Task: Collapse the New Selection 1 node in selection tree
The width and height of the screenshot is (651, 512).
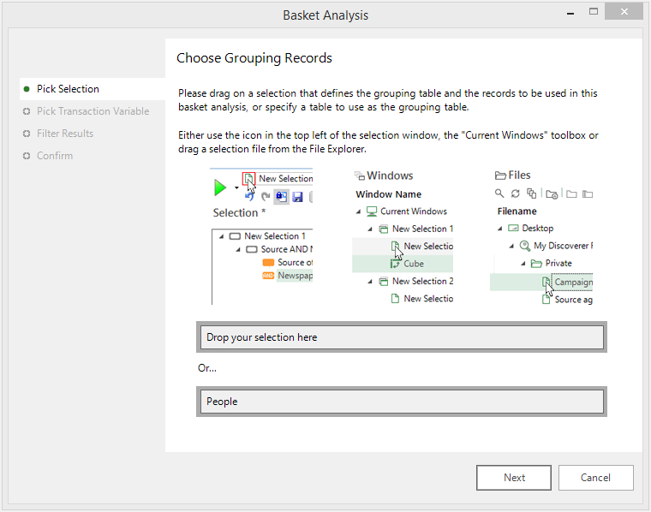Action: coord(222,236)
